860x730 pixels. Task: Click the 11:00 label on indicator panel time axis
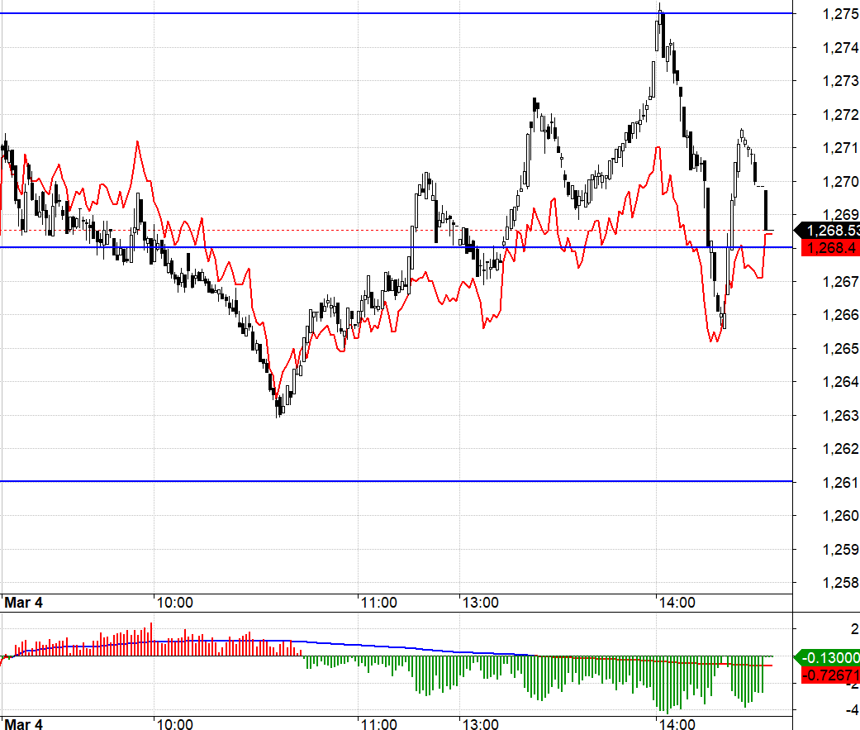coord(379,724)
